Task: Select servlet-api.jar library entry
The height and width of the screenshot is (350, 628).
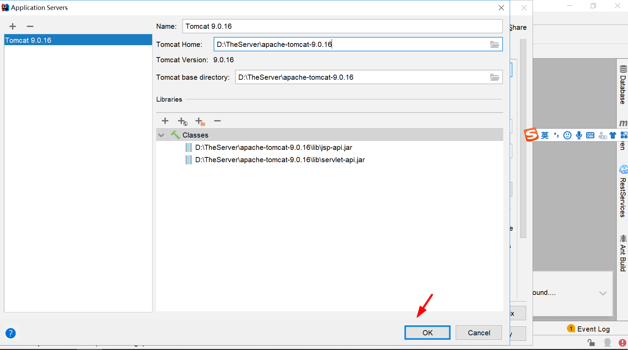Action: [280, 160]
